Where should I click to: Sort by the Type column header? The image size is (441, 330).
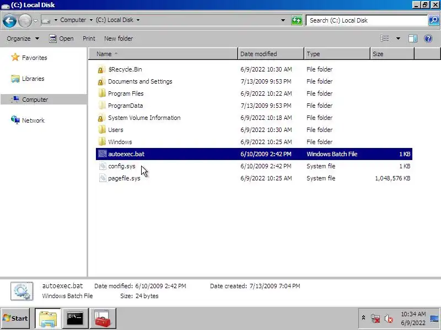[x=337, y=54]
